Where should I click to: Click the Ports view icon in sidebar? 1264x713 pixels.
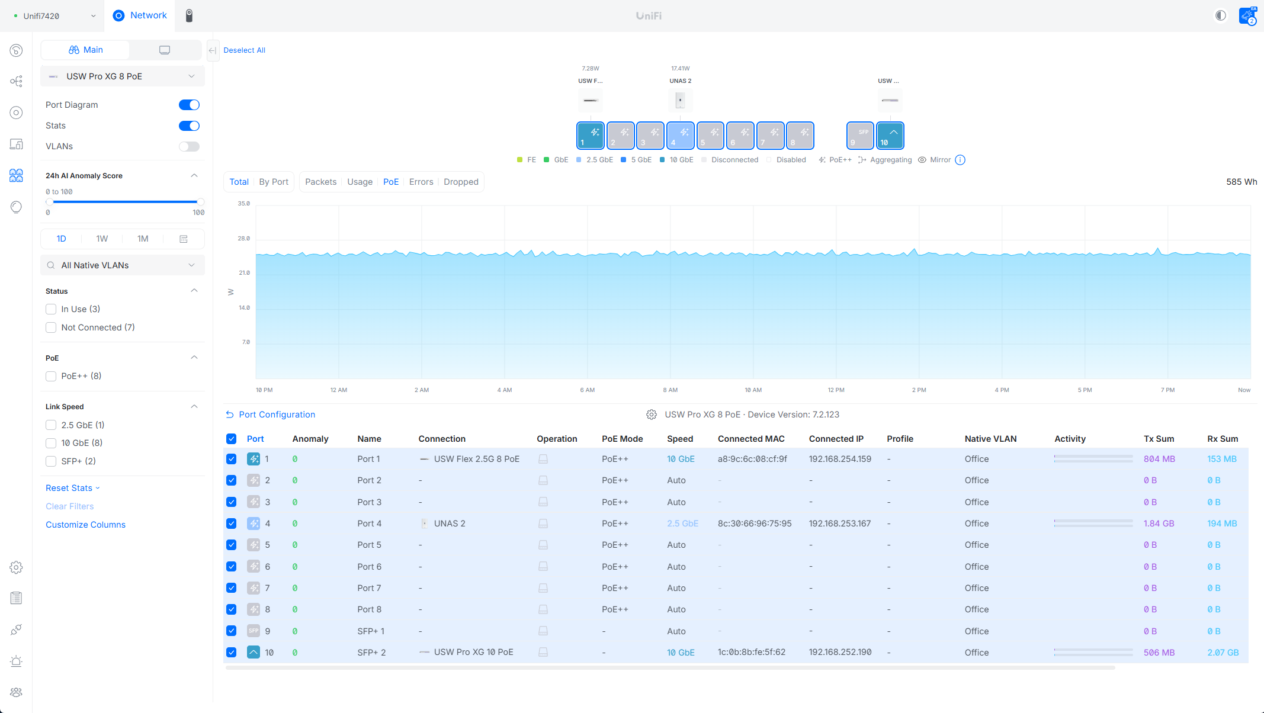click(x=16, y=175)
